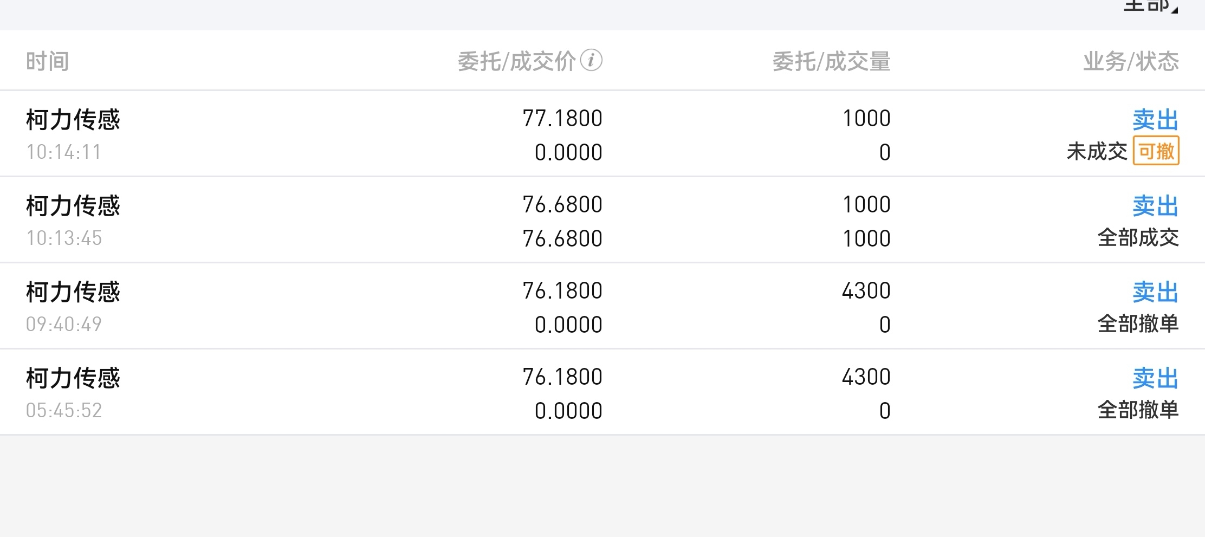Tap the 未成交 status text

click(1097, 151)
